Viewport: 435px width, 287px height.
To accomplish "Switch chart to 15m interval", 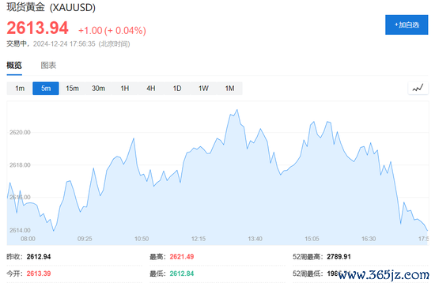I will pyautogui.click(x=72, y=89).
